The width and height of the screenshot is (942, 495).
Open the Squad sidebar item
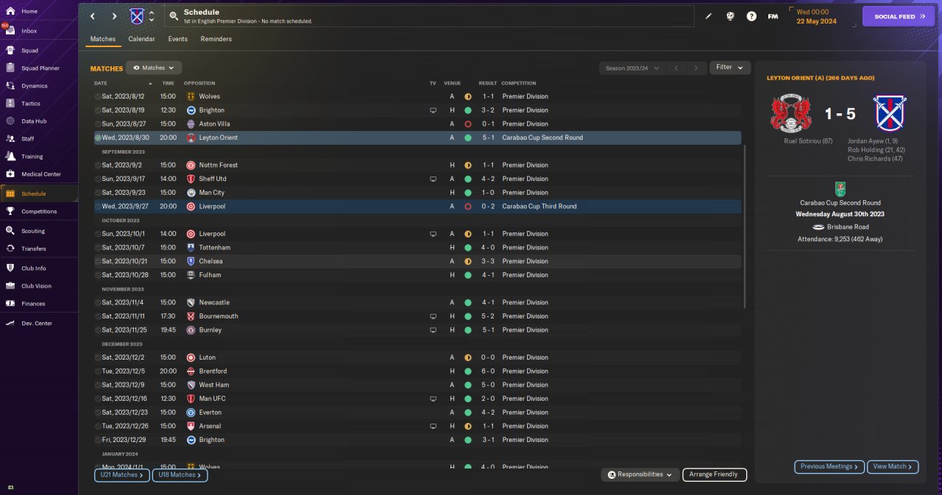[29, 51]
